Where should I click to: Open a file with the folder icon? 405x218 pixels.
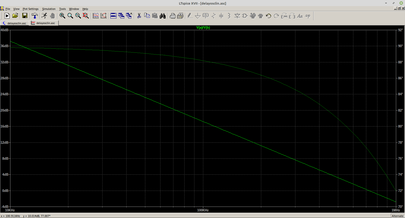(15, 16)
